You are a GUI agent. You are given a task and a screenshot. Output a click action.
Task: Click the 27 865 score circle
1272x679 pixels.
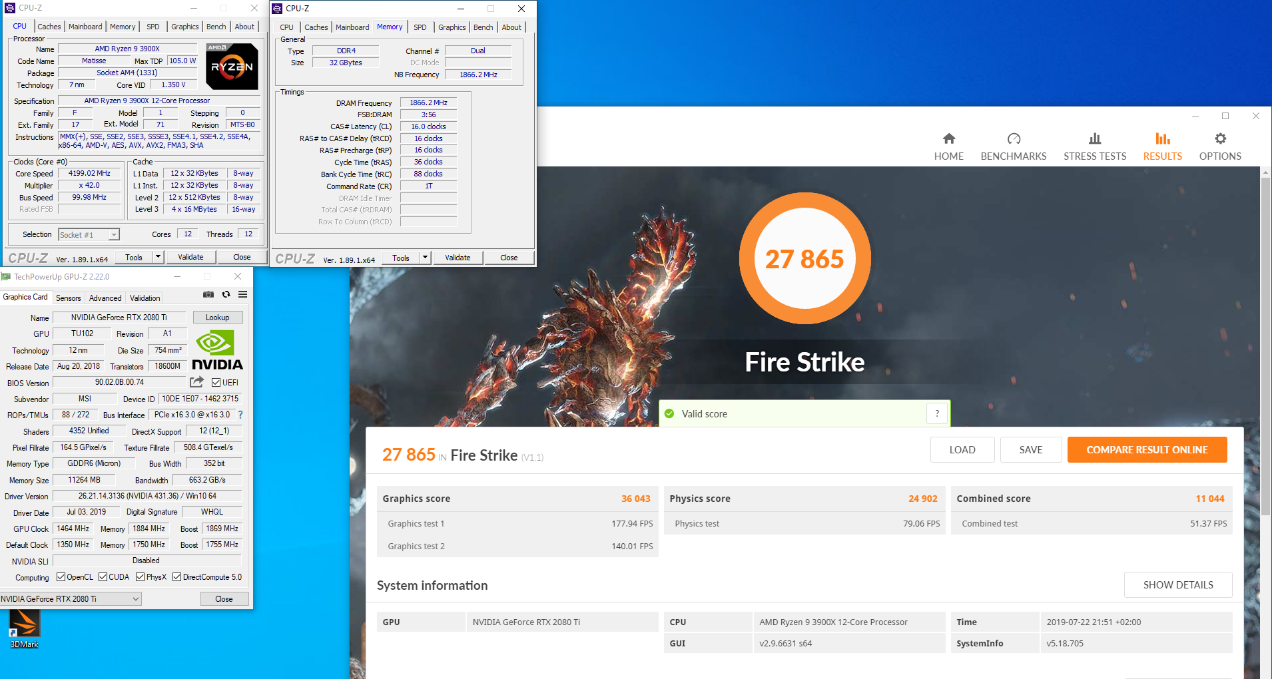(x=804, y=258)
